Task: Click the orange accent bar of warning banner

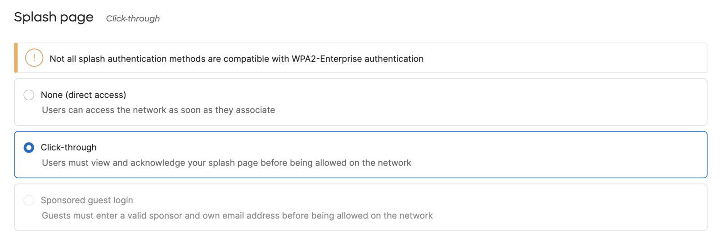Action: [16, 58]
